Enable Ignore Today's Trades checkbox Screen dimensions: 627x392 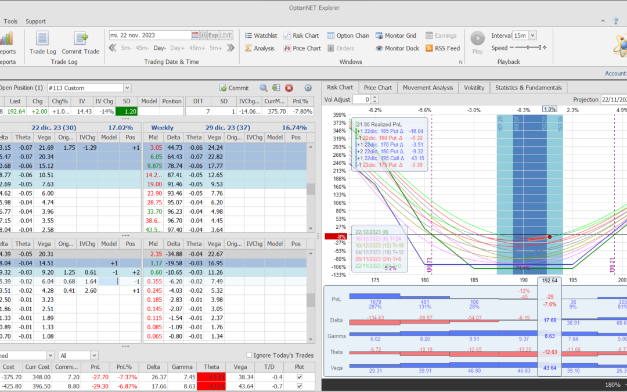[250, 355]
